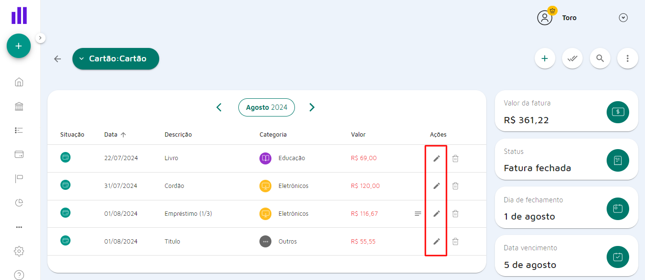Edit the Livro transaction with pencil icon
Viewport: 645px width, 280px height.
(x=436, y=158)
